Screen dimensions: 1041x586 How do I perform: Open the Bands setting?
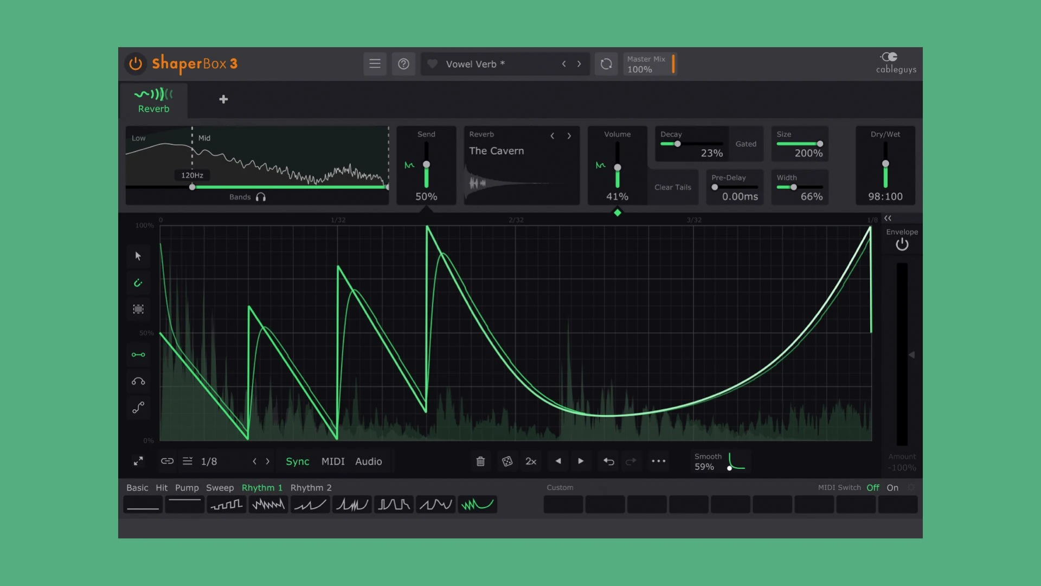tap(240, 197)
